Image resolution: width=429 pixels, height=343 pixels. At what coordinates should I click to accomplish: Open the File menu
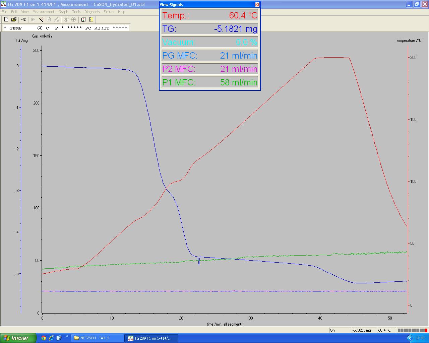point(4,12)
